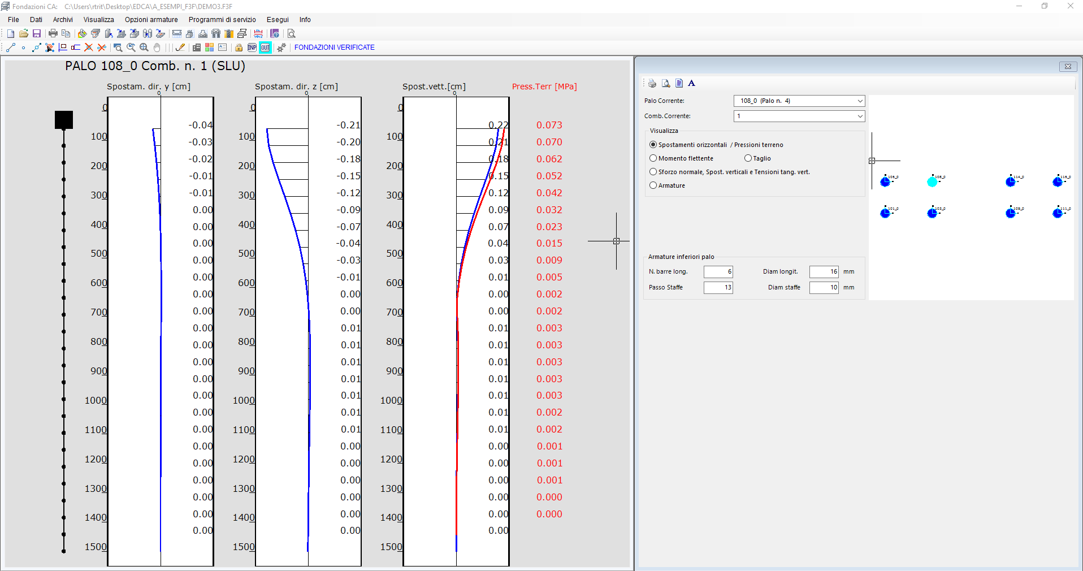
Task: Click the 'Diam staffe' input field
Action: (x=824, y=288)
